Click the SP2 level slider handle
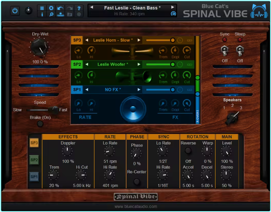This screenshot has width=271, height=212. 172,64
